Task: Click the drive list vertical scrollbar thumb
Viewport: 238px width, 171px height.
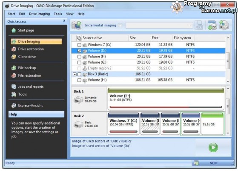Action: point(228,61)
